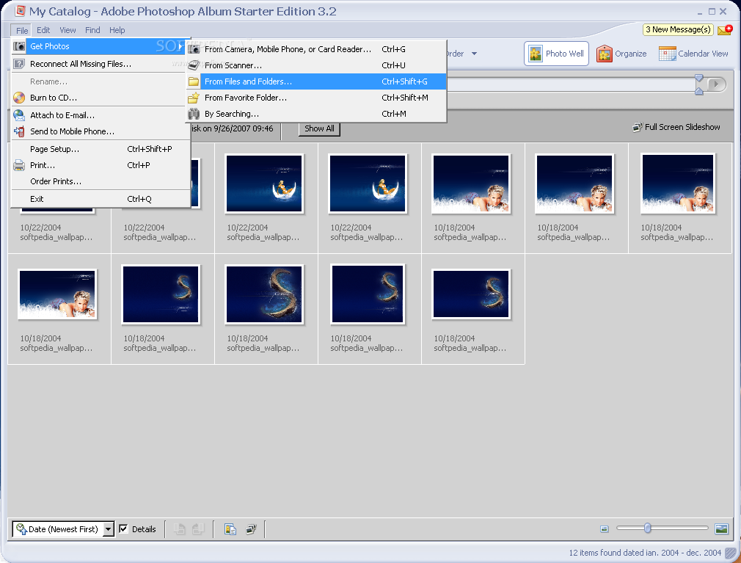The image size is (741, 563).
Task: Click the photo properties icon in bottom bar
Action: click(x=230, y=529)
